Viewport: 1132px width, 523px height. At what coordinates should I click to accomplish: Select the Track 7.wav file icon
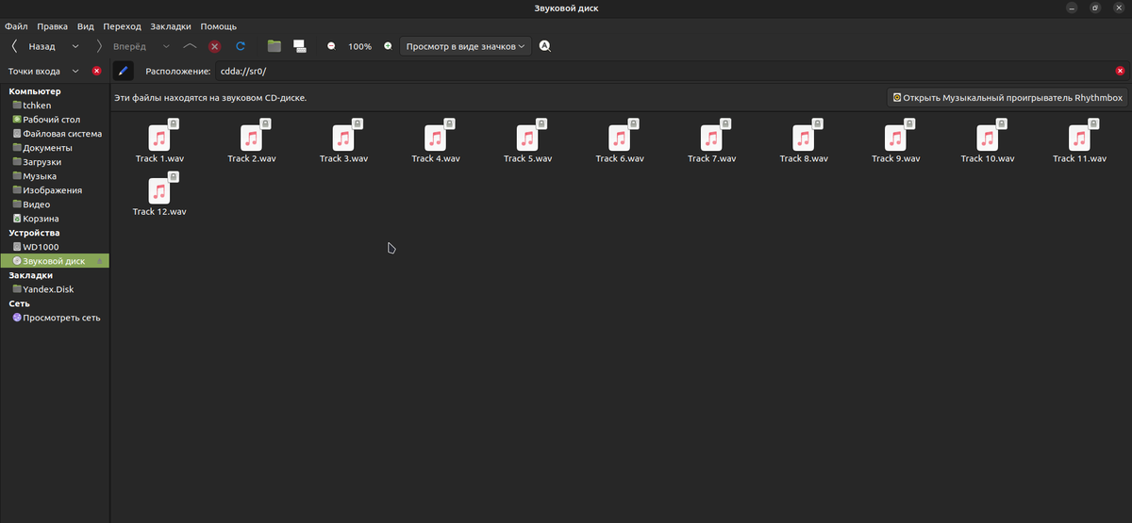(x=711, y=139)
